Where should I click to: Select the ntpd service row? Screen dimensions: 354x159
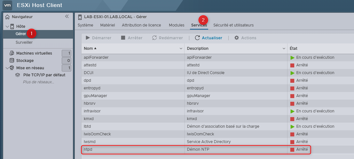(196, 149)
